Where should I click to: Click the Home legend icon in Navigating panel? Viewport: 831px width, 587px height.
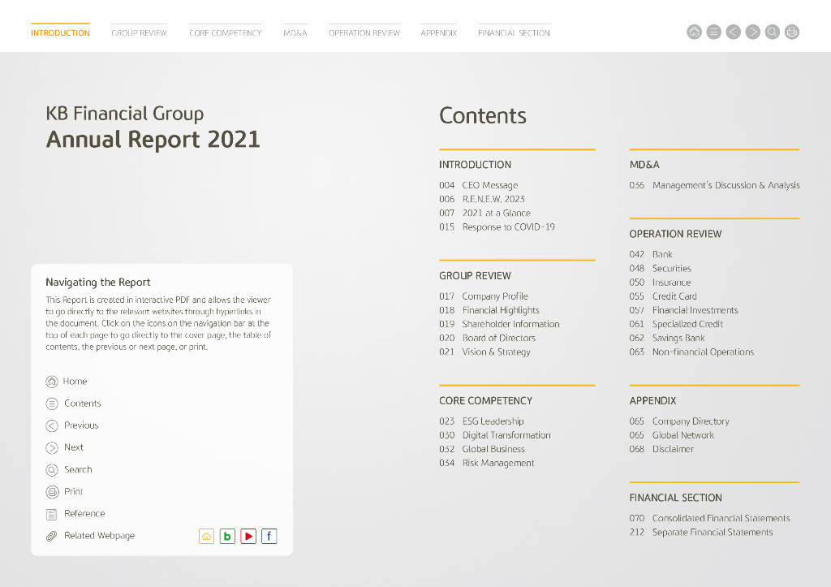tap(52, 382)
